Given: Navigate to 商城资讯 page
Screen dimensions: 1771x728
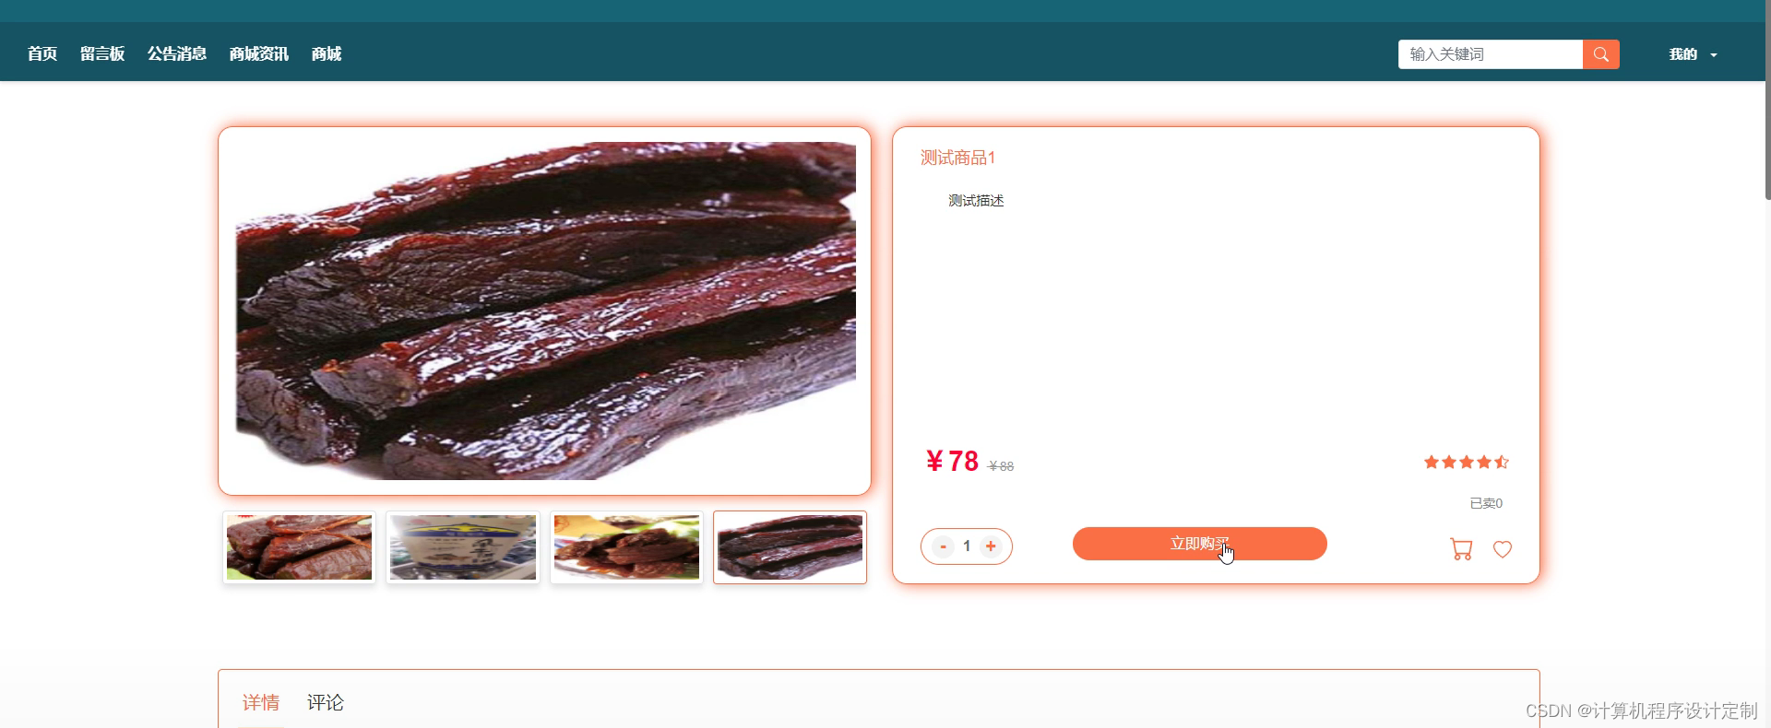Looking at the screenshot, I should [259, 53].
